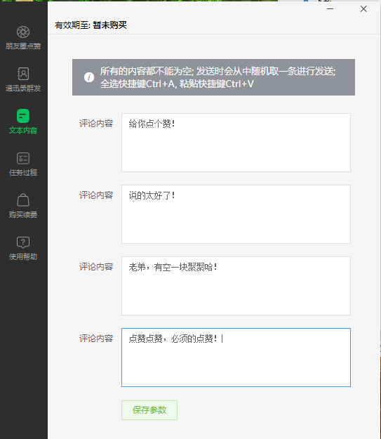Click the 评论内容 label of the last field
Image resolution: width=381 pixels, height=439 pixels.
[96, 339]
